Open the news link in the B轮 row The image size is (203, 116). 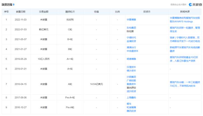coord(185,49)
